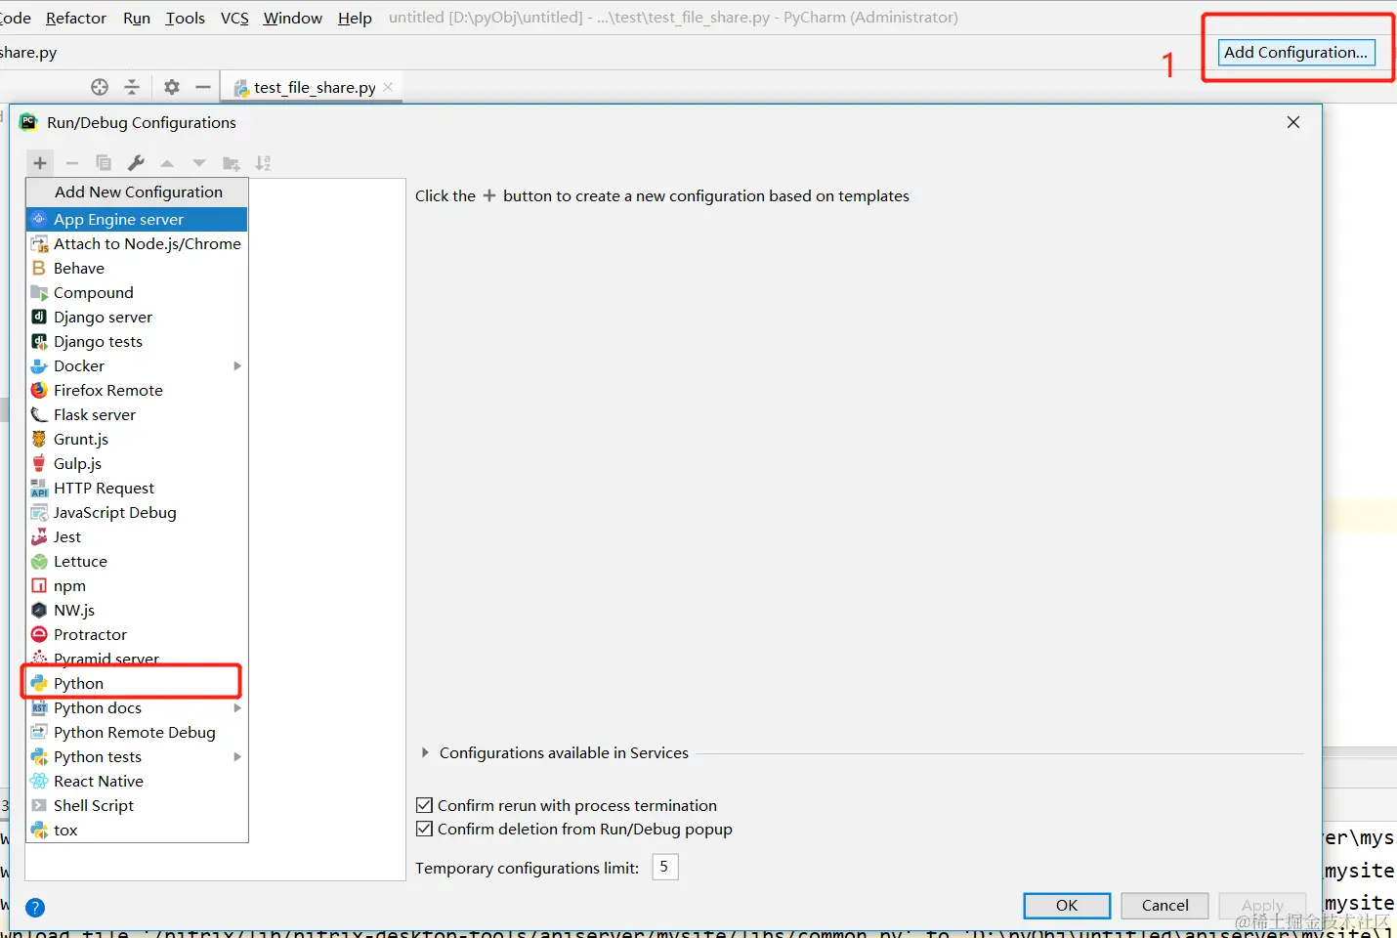Select Python configuration type
The width and height of the screenshot is (1397, 938).
coord(137,683)
